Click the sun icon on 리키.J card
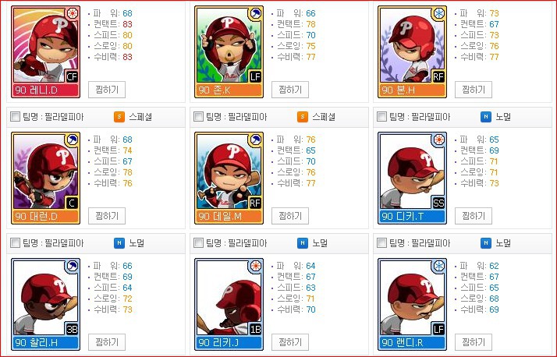This screenshot has width=557, height=357. (255, 266)
